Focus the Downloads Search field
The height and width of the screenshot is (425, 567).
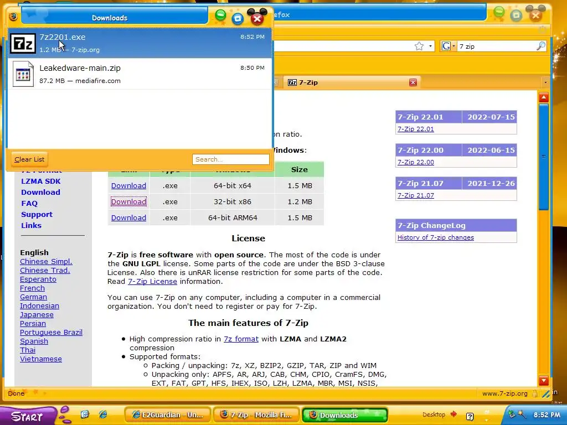tap(231, 159)
